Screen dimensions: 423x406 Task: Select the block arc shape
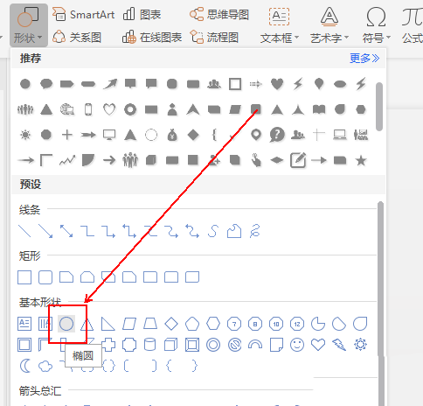pos(255,345)
